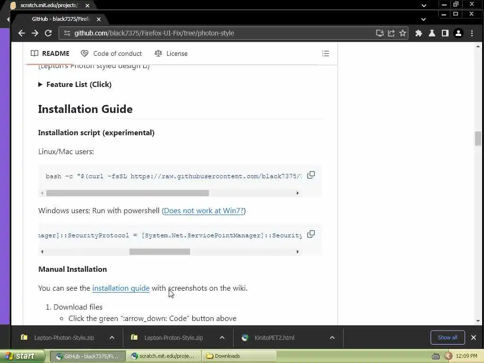
Task: Open tab search chevron in GitHub window
Action: pos(423,19)
